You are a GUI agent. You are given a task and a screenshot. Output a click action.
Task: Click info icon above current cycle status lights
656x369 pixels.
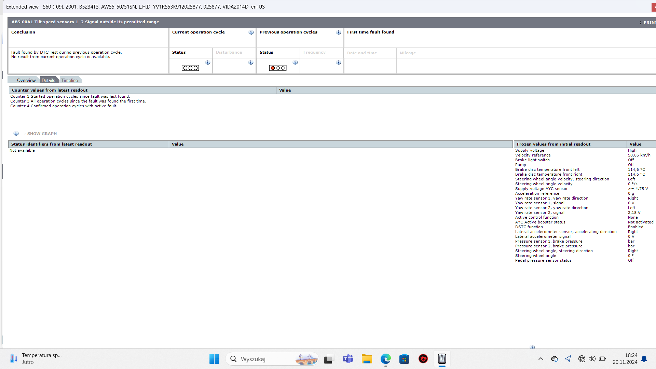tap(208, 63)
